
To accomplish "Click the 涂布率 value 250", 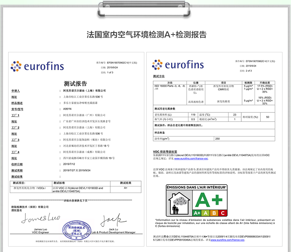I will tap(217, 138).
